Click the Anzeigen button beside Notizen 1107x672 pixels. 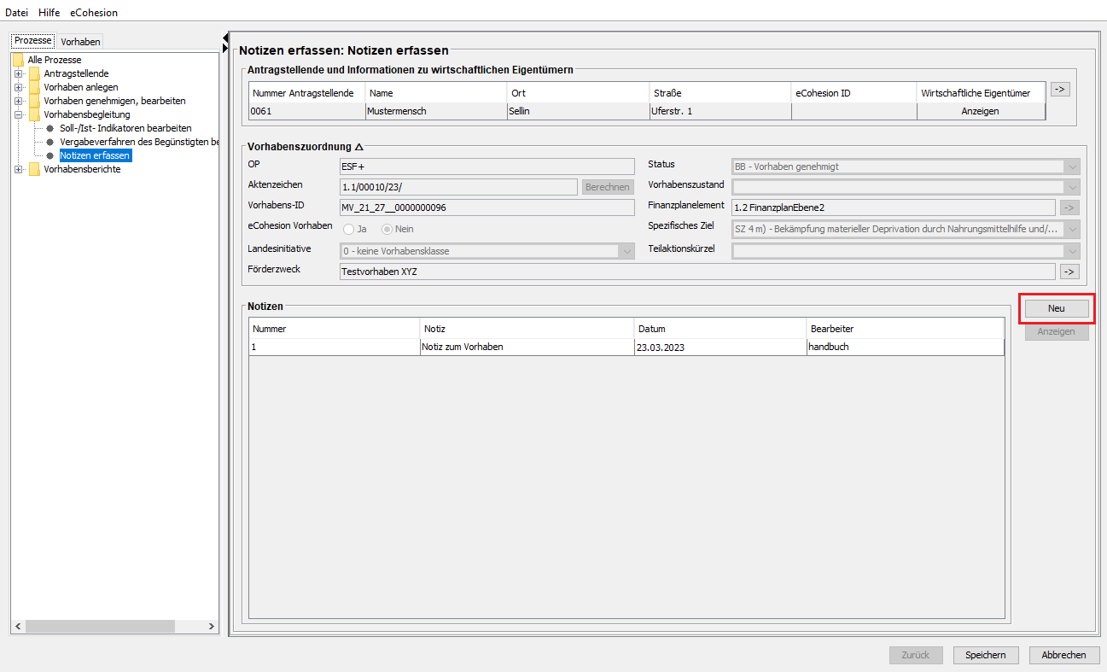[1057, 331]
